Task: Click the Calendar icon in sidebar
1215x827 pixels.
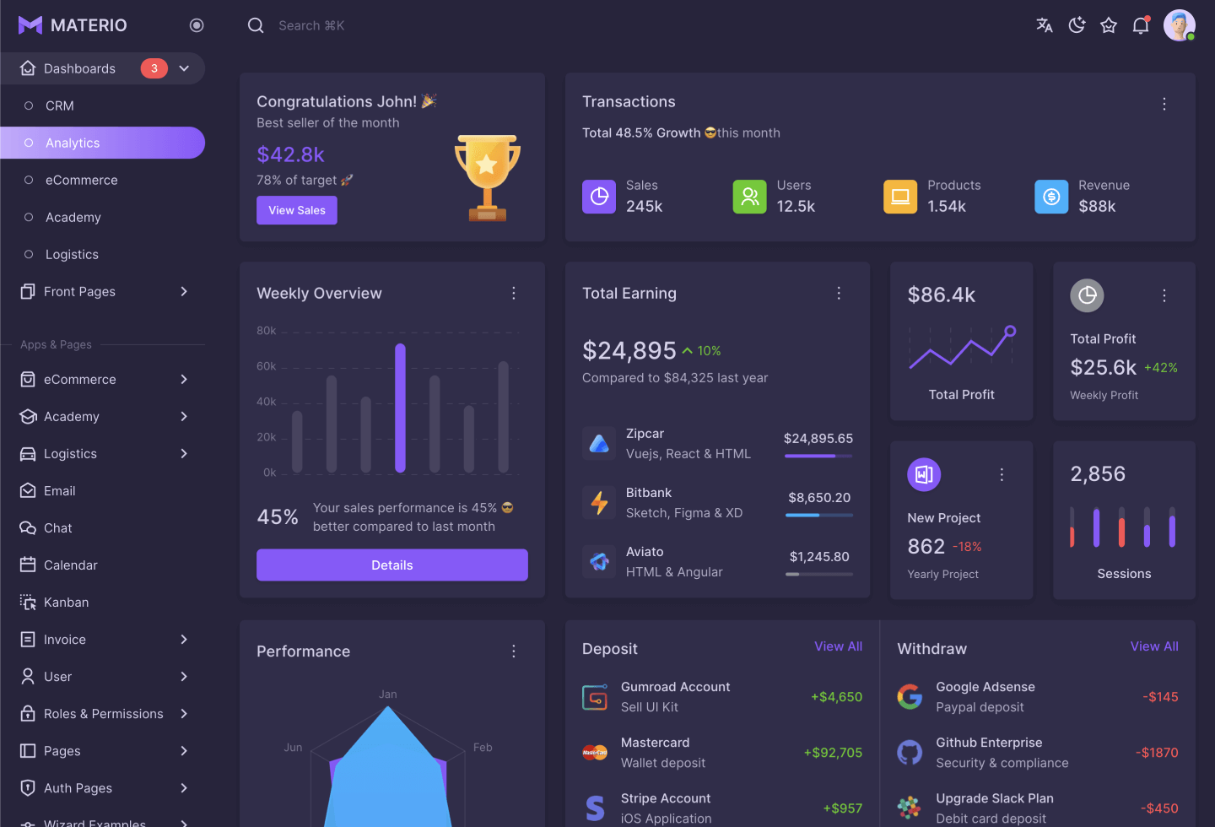Action: pyautogui.click(x=28, y=565)
